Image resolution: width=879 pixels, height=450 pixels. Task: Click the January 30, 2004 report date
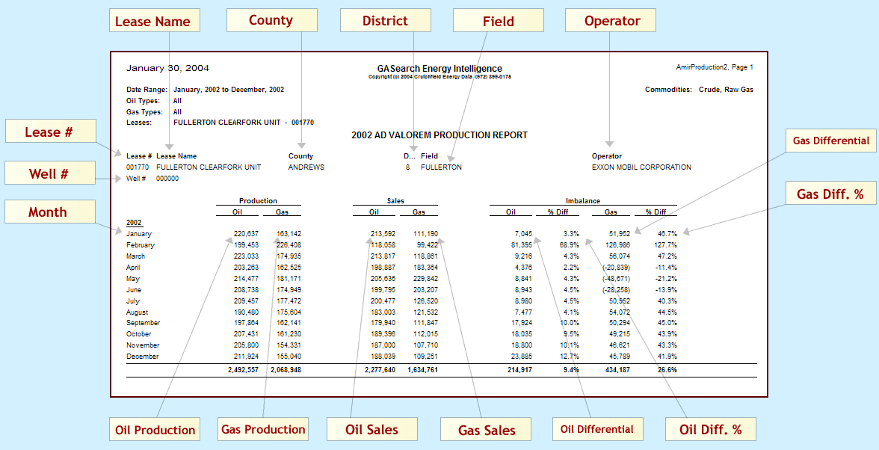click(x=167, y=68)
